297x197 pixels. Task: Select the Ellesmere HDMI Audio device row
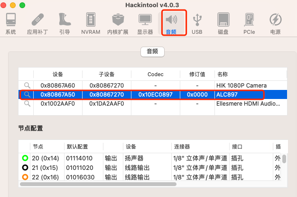coord(152,104)
